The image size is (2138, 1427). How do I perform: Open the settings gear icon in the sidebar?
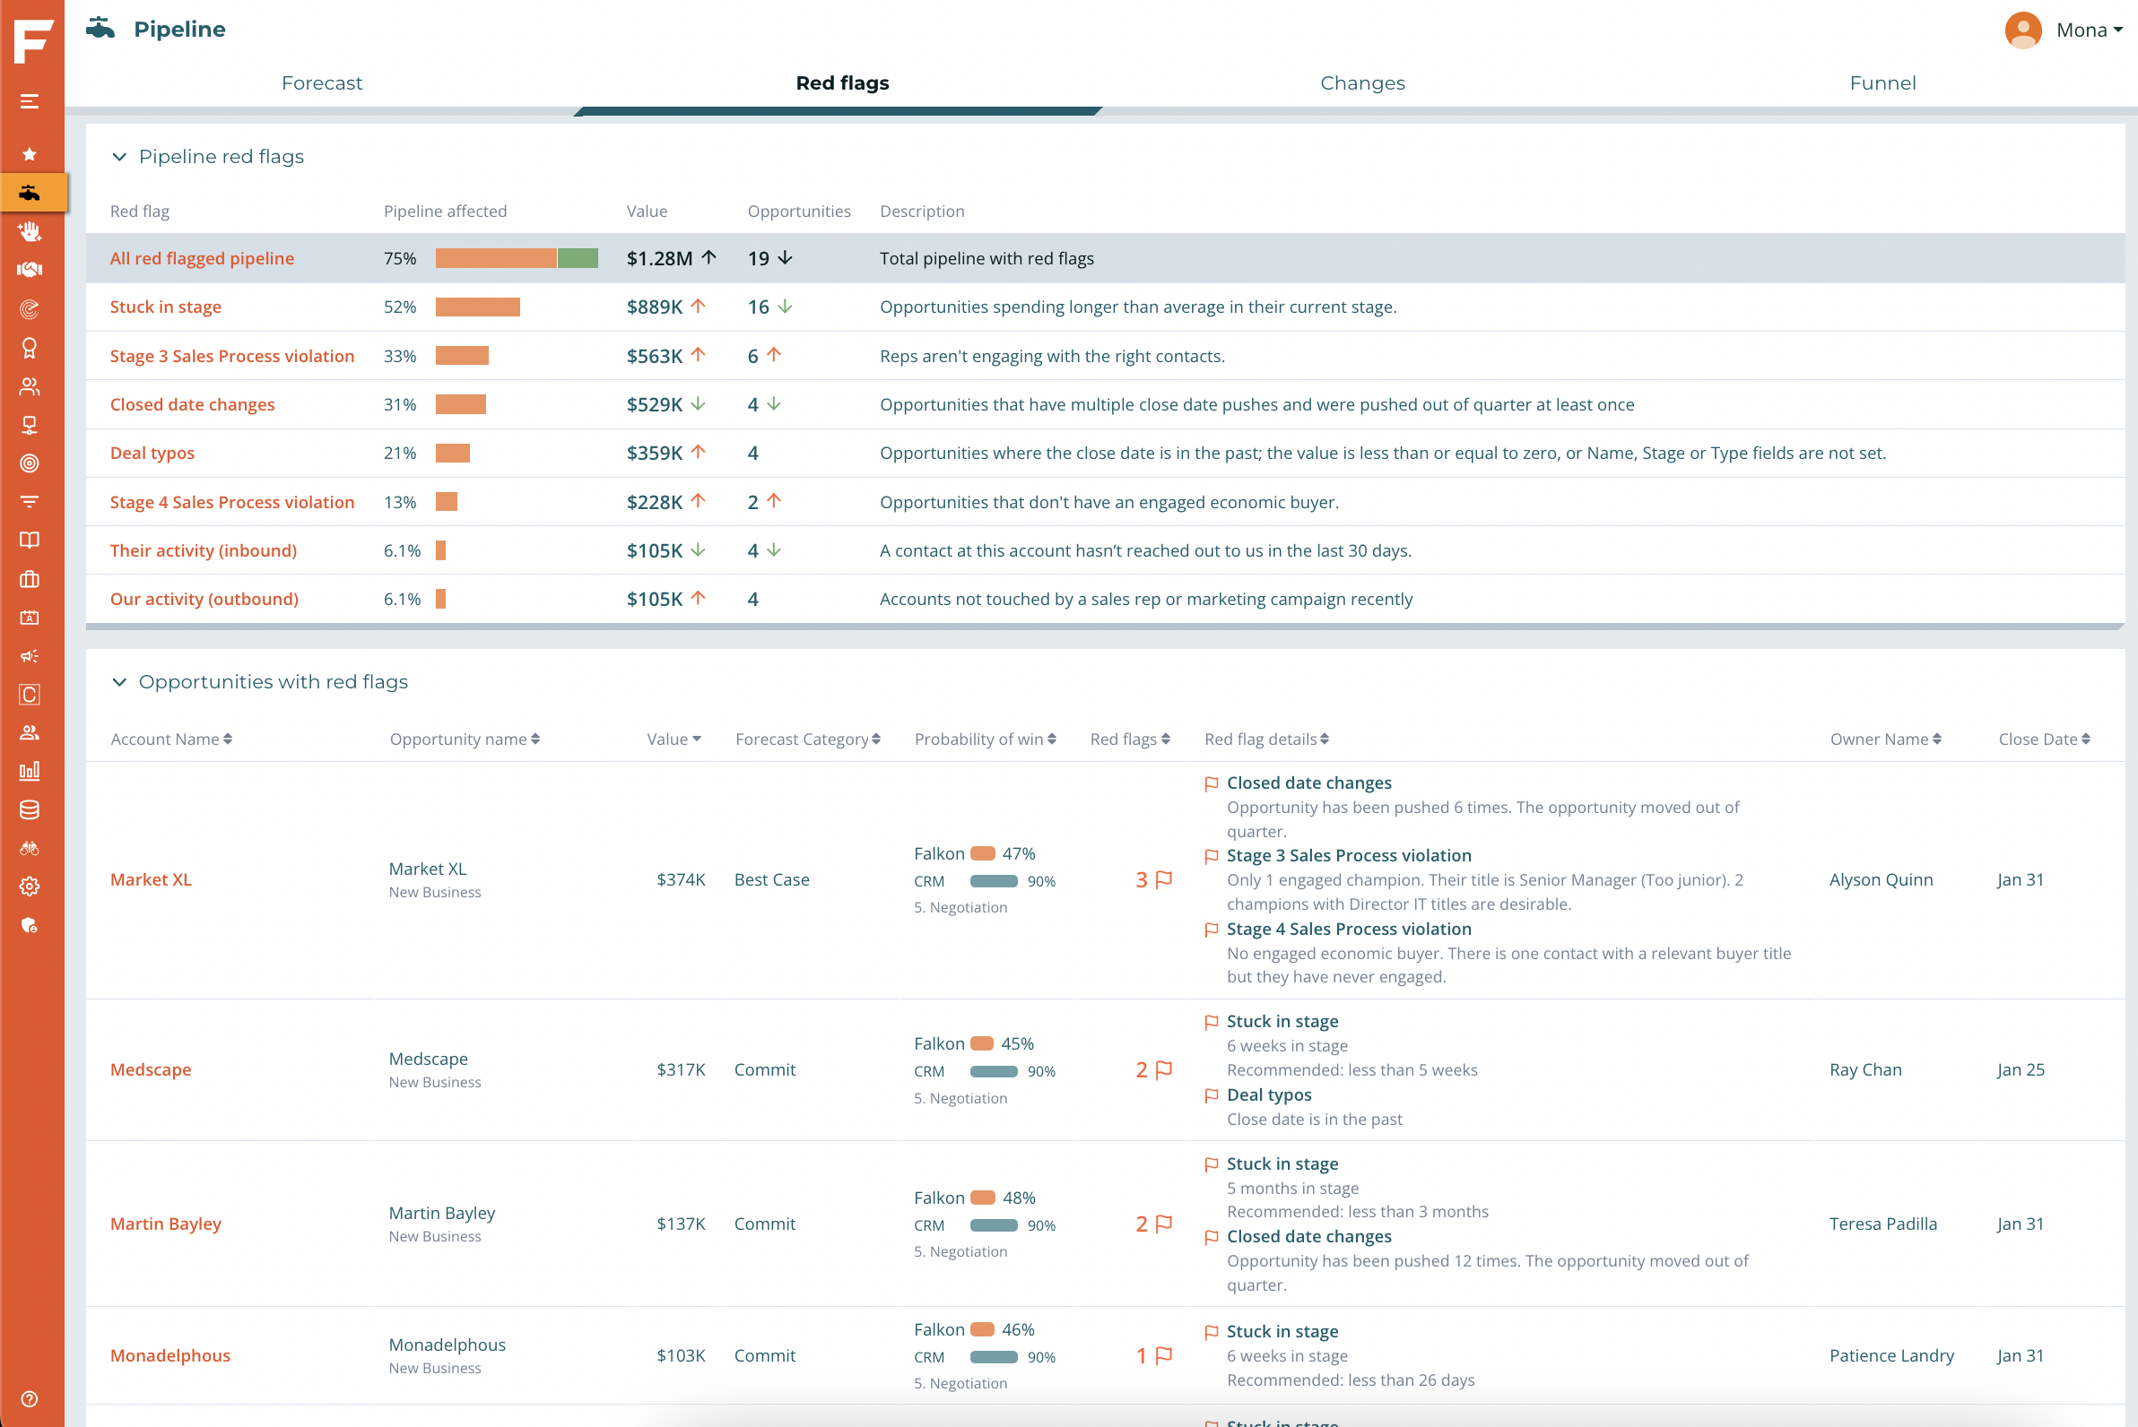coord(29,886)
